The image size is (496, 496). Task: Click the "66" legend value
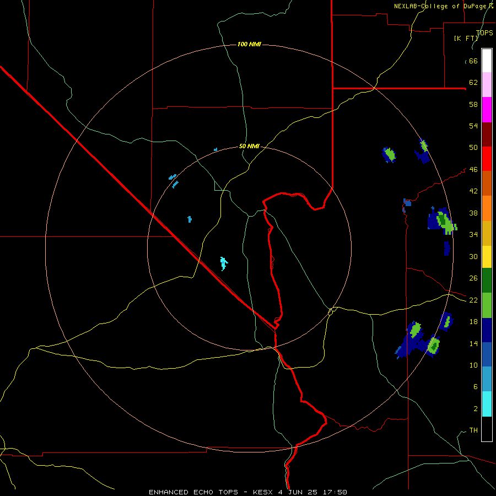pyautogui.click(x=473, y=61)
